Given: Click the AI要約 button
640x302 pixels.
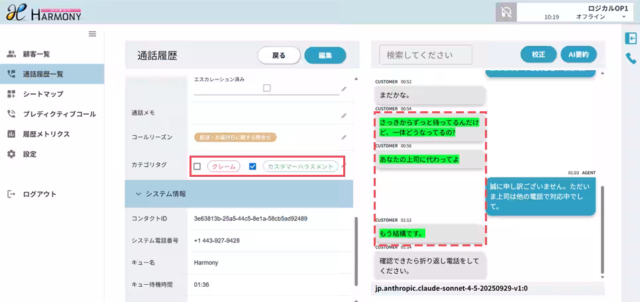Looking at the screenshot, I should tap(578, 54).
